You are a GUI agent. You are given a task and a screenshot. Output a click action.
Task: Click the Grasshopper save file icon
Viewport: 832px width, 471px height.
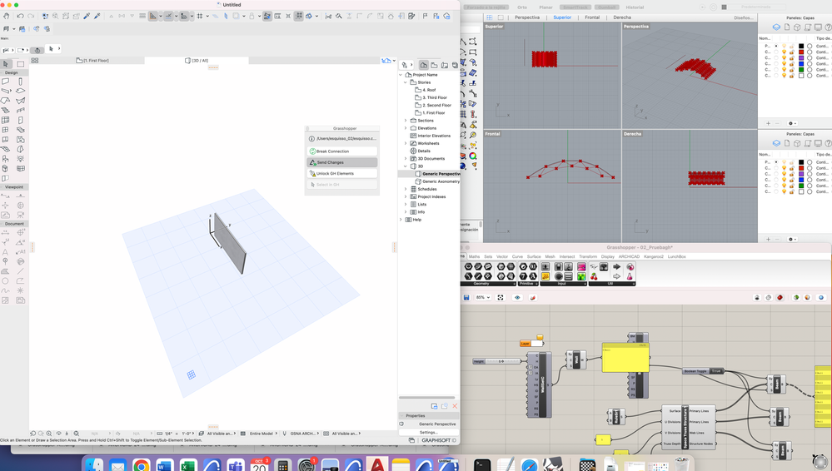coord(466,297)
